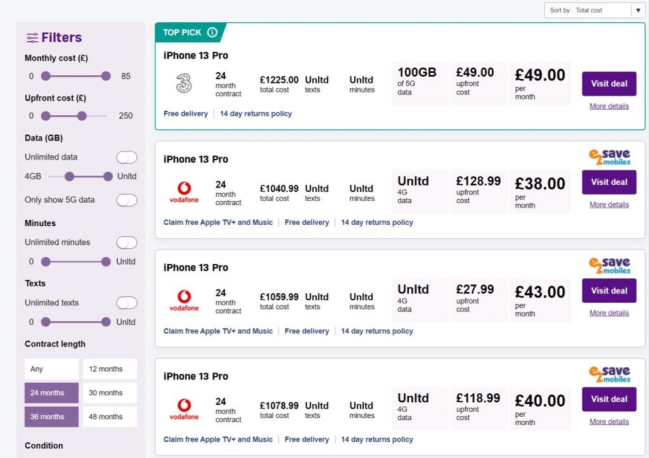This screenshot has height=458, width=649.
Task: Click the Monthly cost maximum slider handle
Action: pyautogui.click(x=106, y=76)
